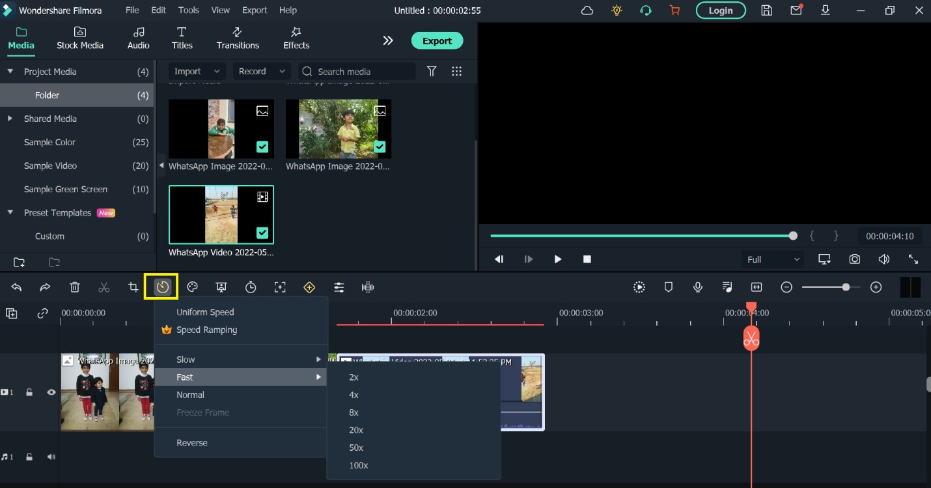Click the shopping cart icon
The height and width of the screenshot is (488, 931).
click(x=674, y=10)
